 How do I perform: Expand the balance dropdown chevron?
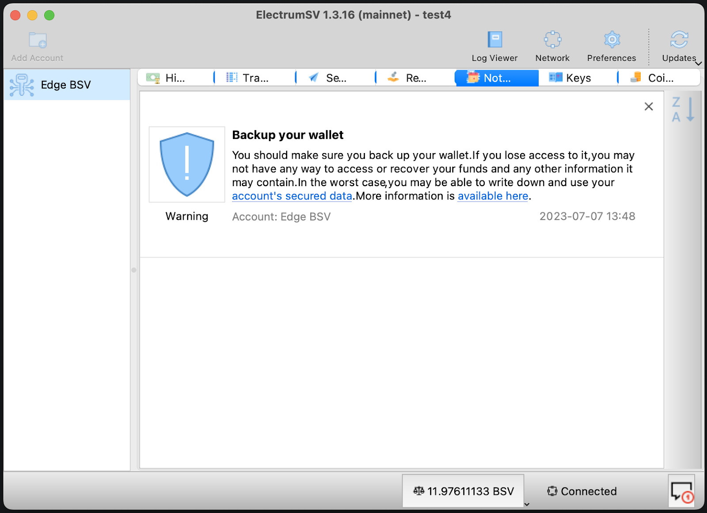527,504
